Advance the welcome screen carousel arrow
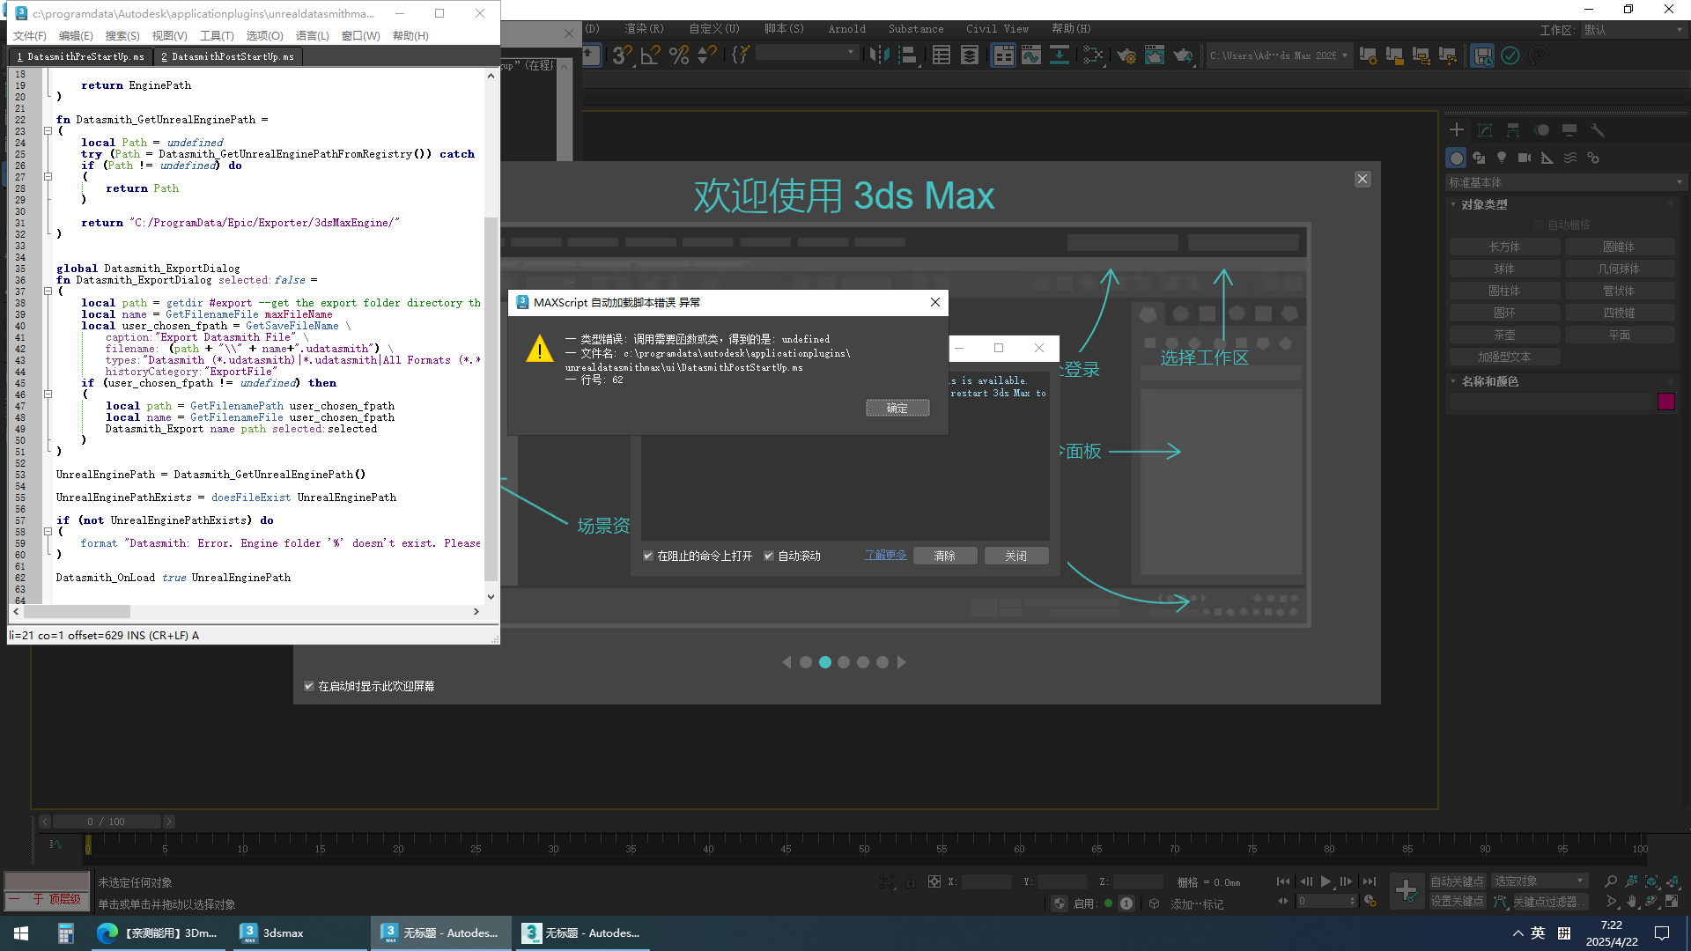 [902, 662]
